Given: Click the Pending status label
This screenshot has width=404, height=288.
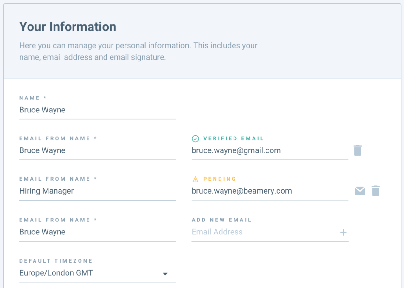Looking at the screenshot, I should [220, 179].
